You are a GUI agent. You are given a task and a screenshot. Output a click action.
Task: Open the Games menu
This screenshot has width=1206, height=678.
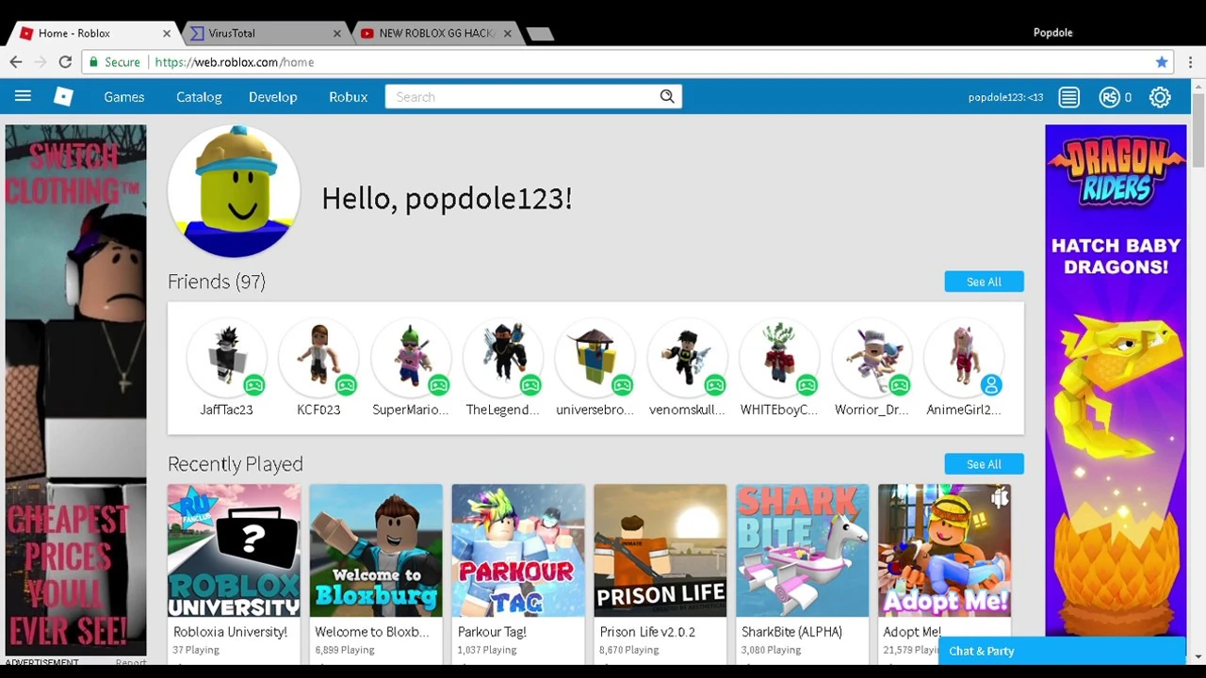[x=124, y=97]
